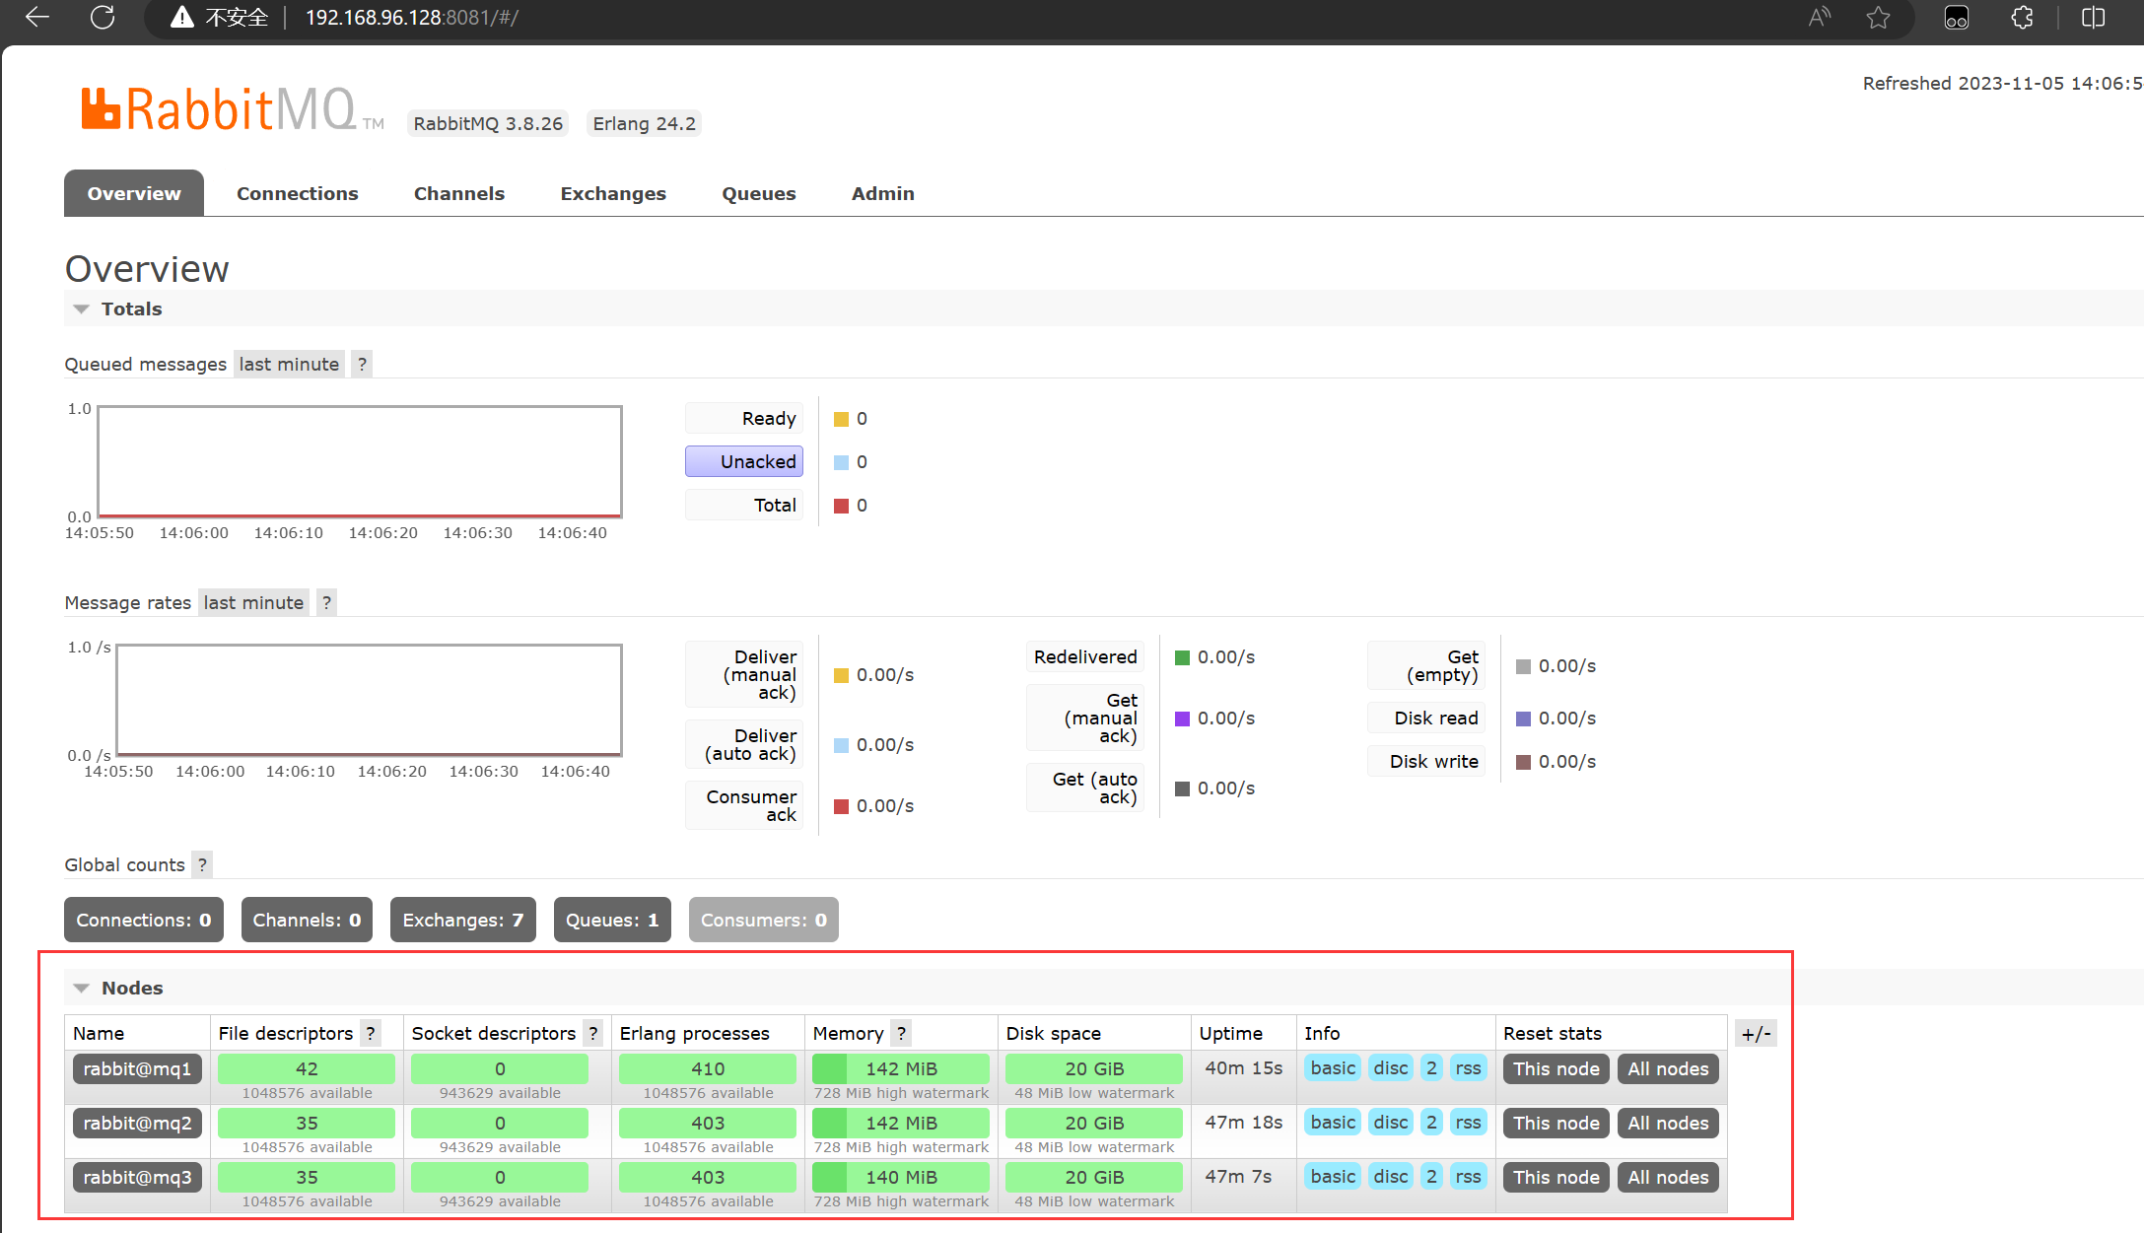Switch to the Overview tab
Viewport: 2144px width, 1233px height.
click(x=134, y=193)
